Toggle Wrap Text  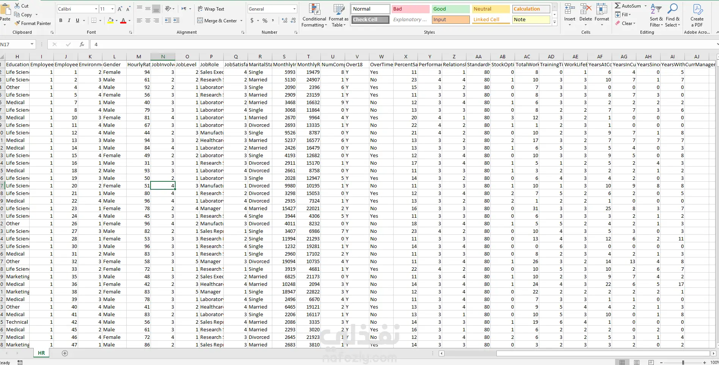click(x=211, y=9)
